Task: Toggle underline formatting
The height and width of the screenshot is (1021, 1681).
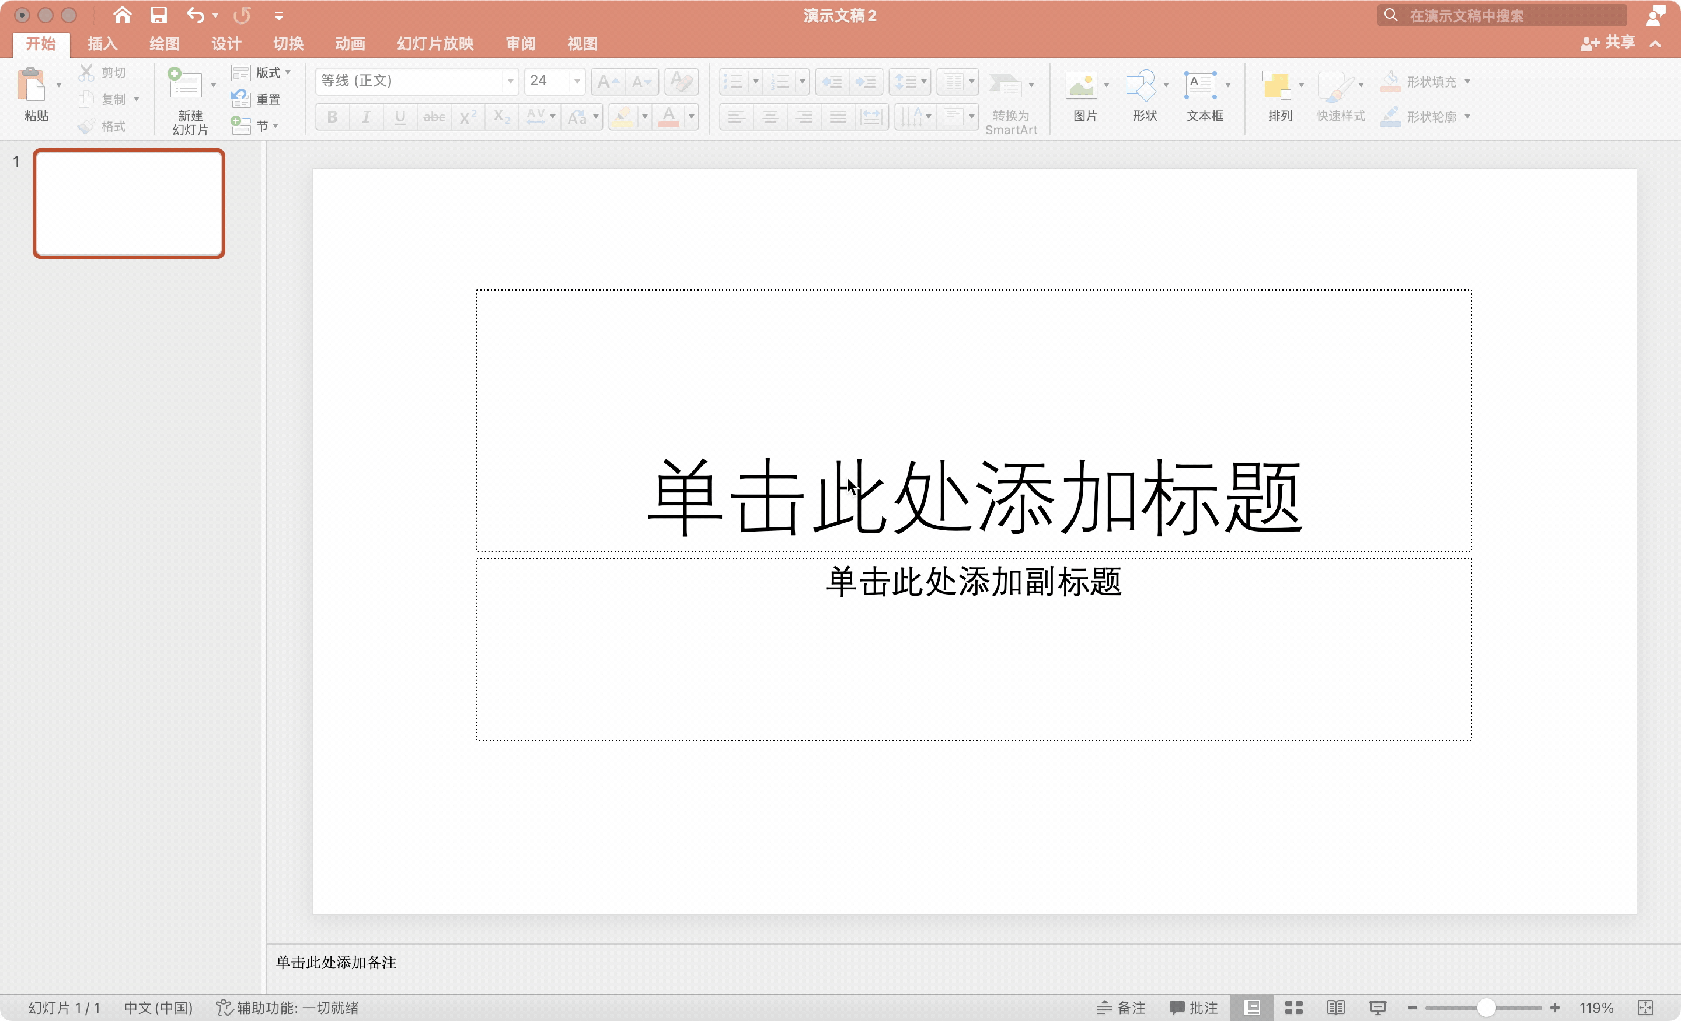Action: coord(400,116)
